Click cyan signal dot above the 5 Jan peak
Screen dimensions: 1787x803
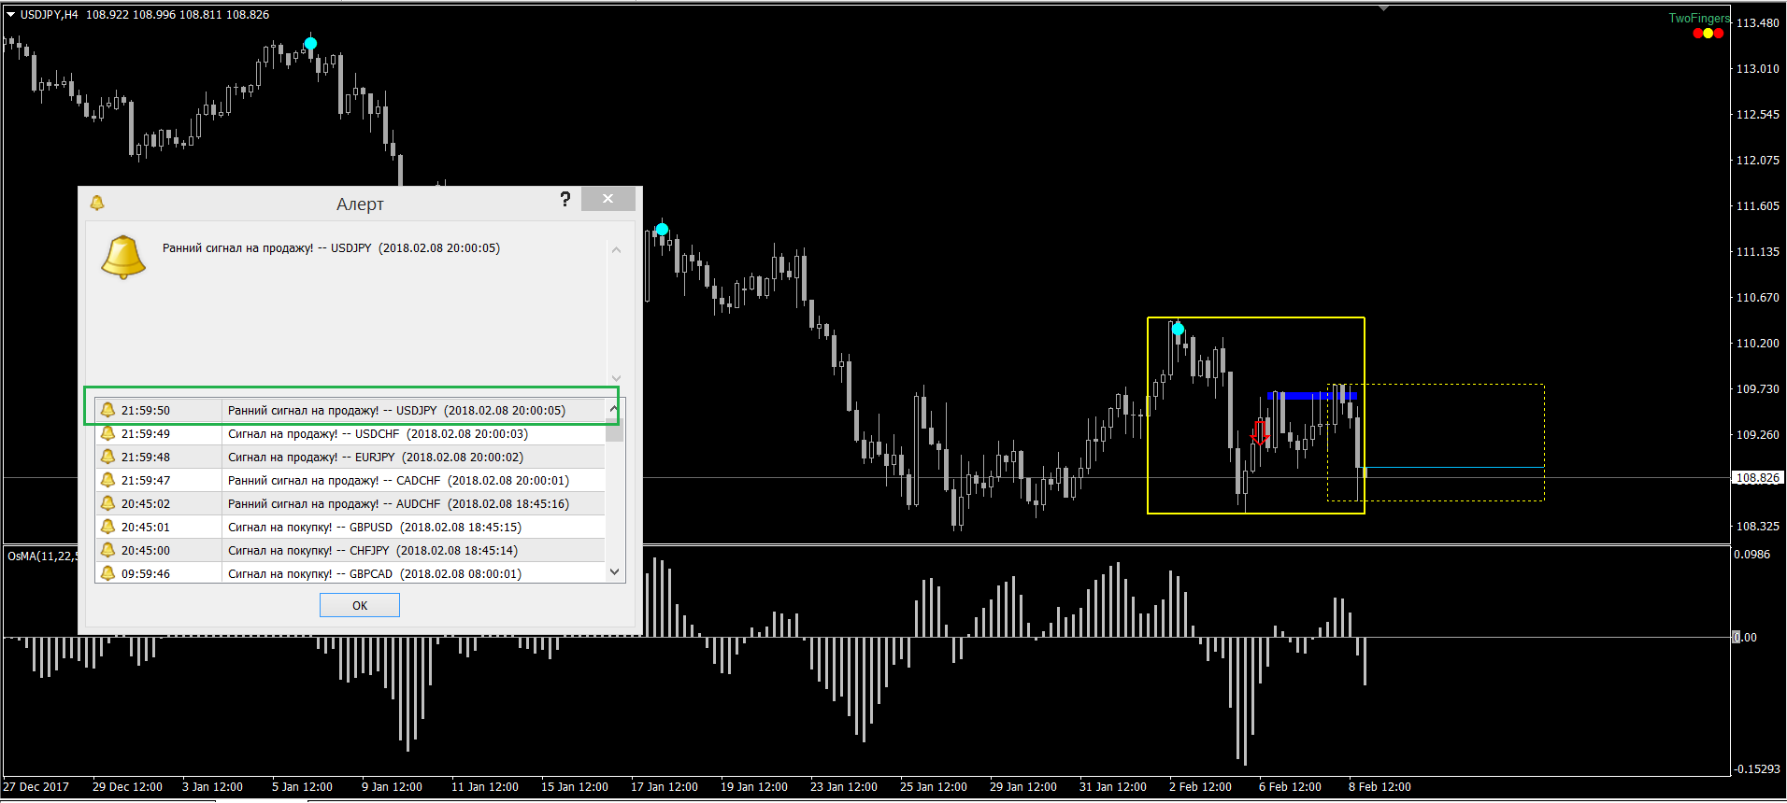point(310,44)
